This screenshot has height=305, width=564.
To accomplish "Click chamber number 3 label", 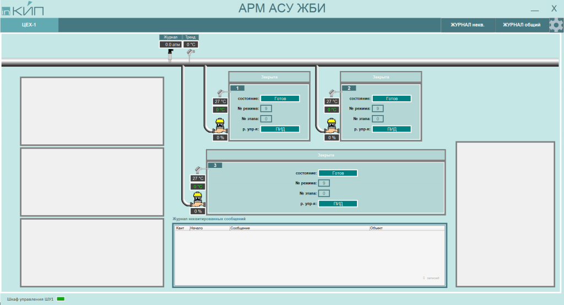I will pyautogui.click(x=215, y=166).
